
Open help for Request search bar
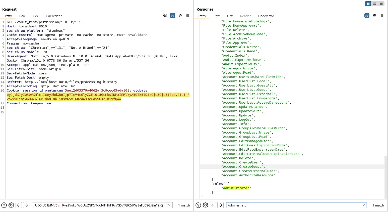(x=4, y=205)
